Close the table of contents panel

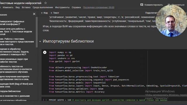click(x=34, y=14)
